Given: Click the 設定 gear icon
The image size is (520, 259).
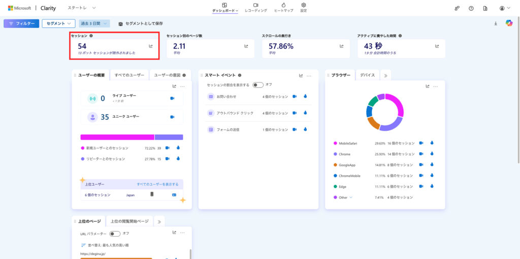Looking at the screenshot, I should click(x=303, y=8).
